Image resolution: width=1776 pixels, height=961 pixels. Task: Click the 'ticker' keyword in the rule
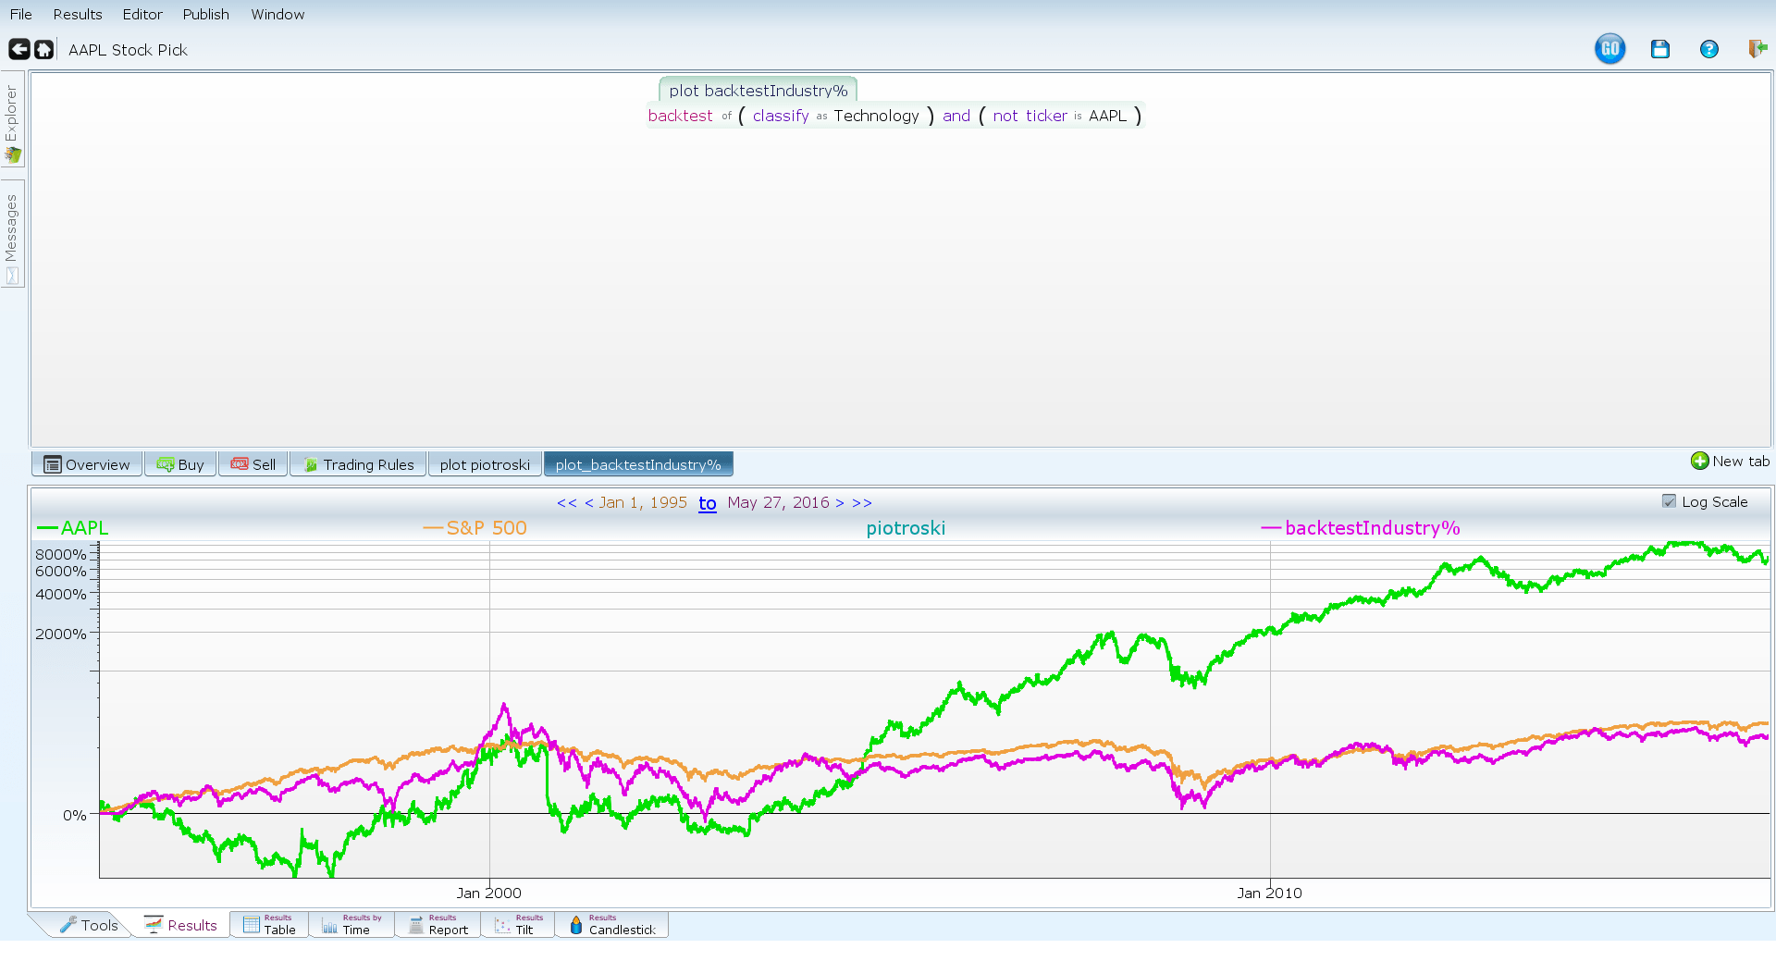tap(1046, 116)
